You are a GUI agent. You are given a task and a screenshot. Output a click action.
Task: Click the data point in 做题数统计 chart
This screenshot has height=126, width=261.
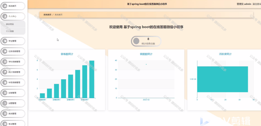click(146, 64)
